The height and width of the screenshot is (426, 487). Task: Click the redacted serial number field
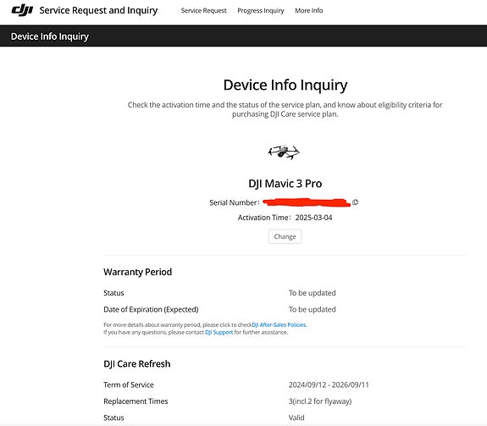click(307, 202)
